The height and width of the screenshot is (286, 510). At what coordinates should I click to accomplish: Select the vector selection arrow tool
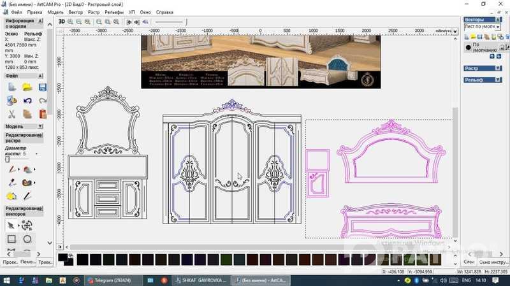point(11,225)
